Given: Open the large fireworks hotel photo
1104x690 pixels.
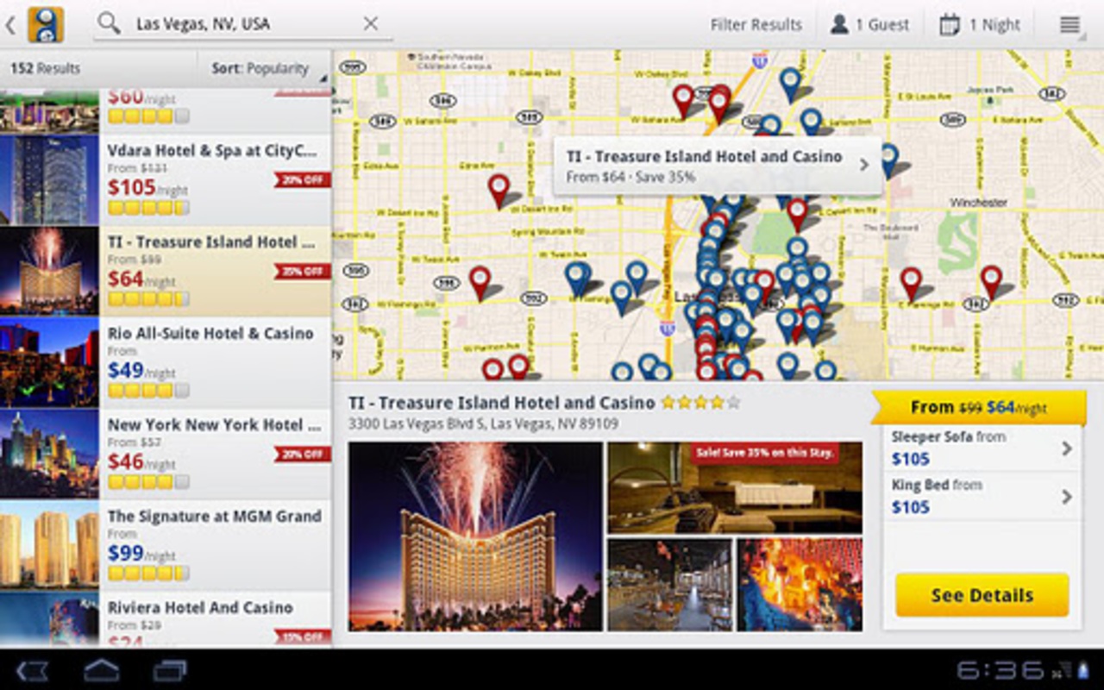Looking at the screenshot, I should [475, 536].
